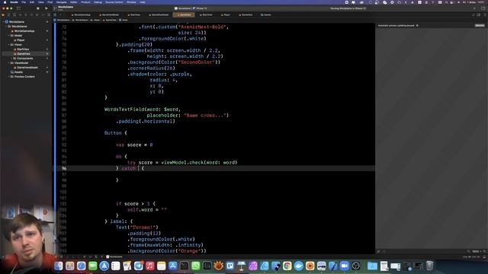Open Google Chrome from the Dock
The image size is (488, 274).
pos(287,266)
